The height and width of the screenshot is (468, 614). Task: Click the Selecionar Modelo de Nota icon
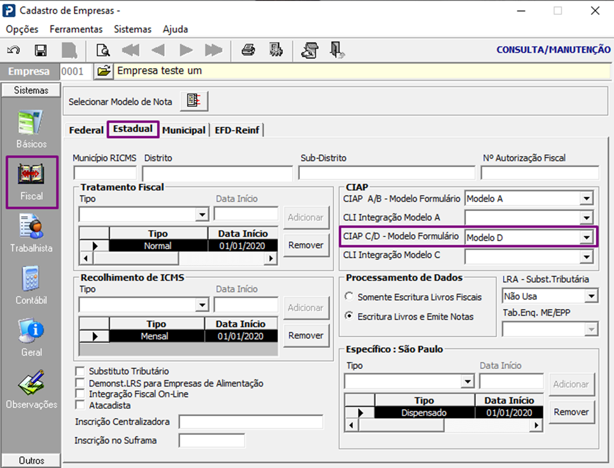pyautogui.click(x=193, y=101)
